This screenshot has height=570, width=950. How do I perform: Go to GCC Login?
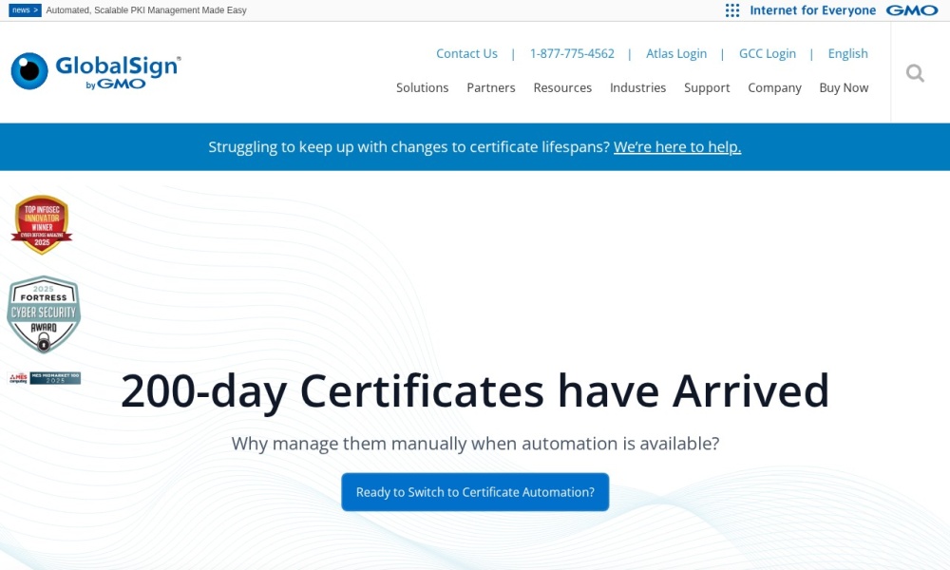click(x=767, y=53)
